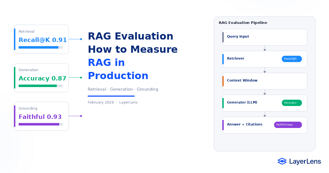Click the green Accuracy badge

tap(292, 103)
